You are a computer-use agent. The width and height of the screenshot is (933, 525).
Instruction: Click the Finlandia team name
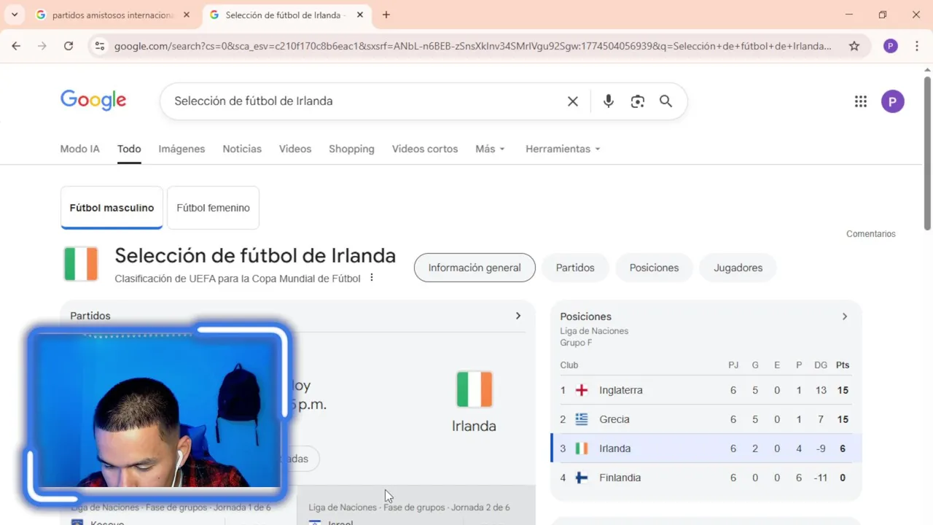coord(620,478)
